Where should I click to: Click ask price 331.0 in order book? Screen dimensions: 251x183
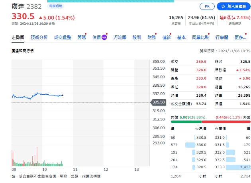220,138
